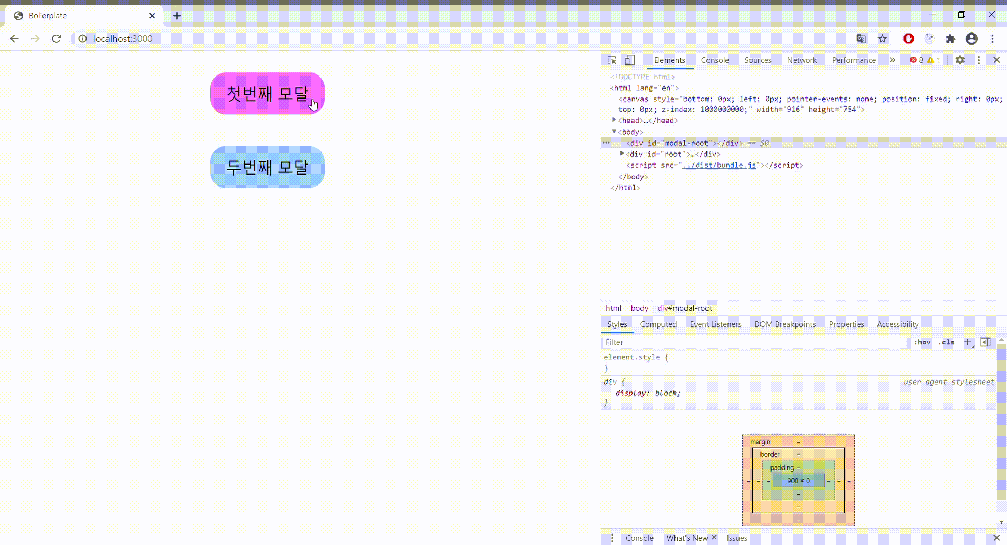Screen dimensions: 1007x545
Task: Toggle the device toolbar icon
Action: pyautogui.click(x=630, y=60)
